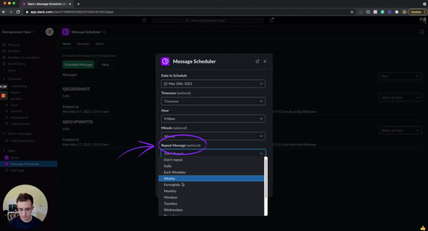Star the Message Scheduler app title
428x231 pixels.
tap(104, 32)
